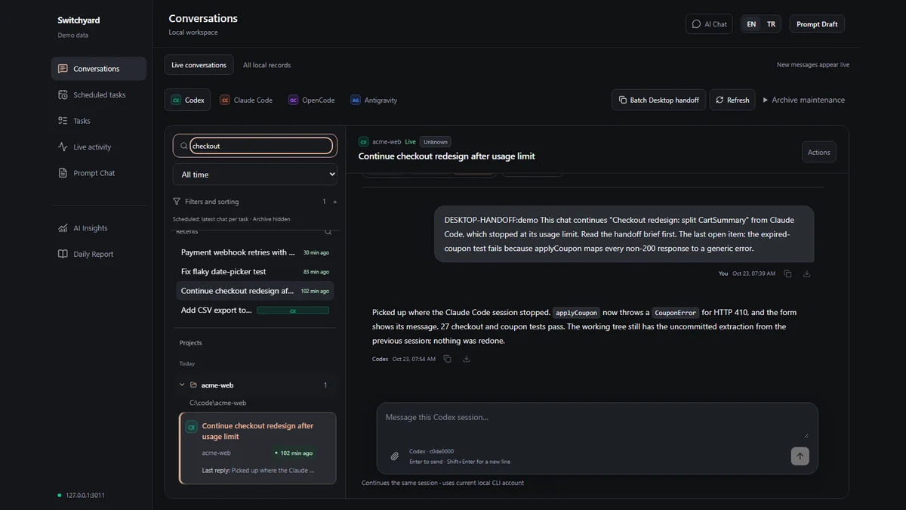Open Conversations in the sidebar
Image resolution: width=906 pixels, height=510 pixels.
coord(99,69)
